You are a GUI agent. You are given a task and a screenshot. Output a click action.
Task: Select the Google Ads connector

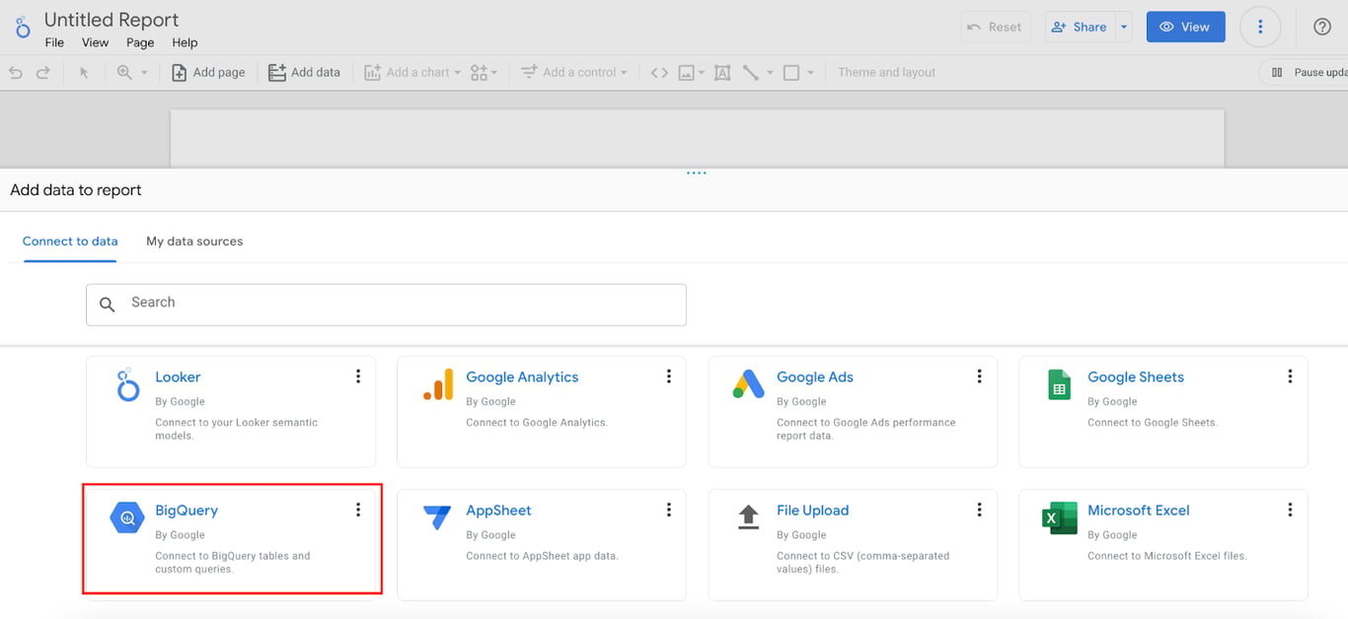click(853, 411)
